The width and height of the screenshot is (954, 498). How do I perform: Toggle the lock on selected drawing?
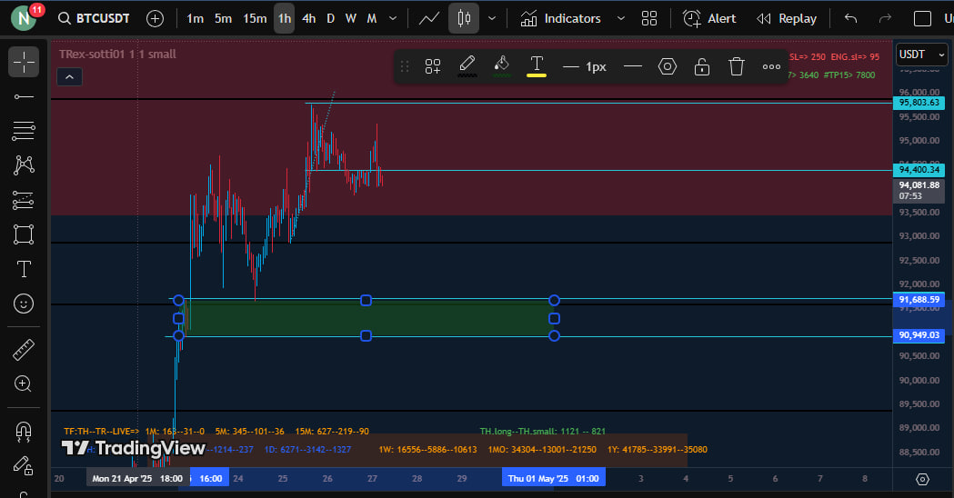click(x=701, y=66)
